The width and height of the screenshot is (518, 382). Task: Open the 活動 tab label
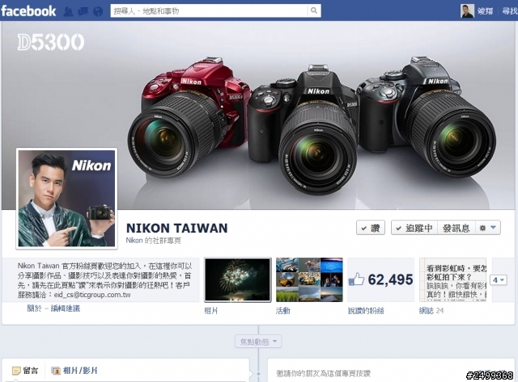point(282,311)
